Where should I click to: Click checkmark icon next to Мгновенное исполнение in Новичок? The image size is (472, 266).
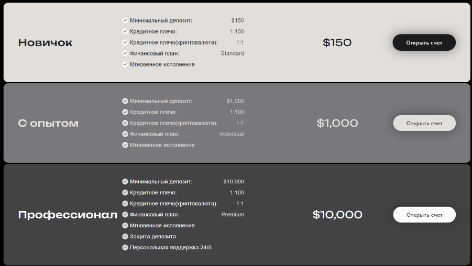click(125, 64)
